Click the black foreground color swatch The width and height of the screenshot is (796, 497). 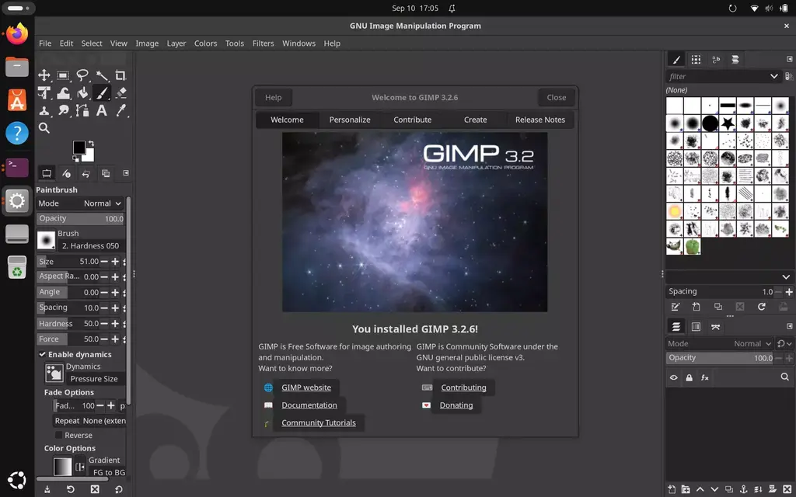coord(79,146)
